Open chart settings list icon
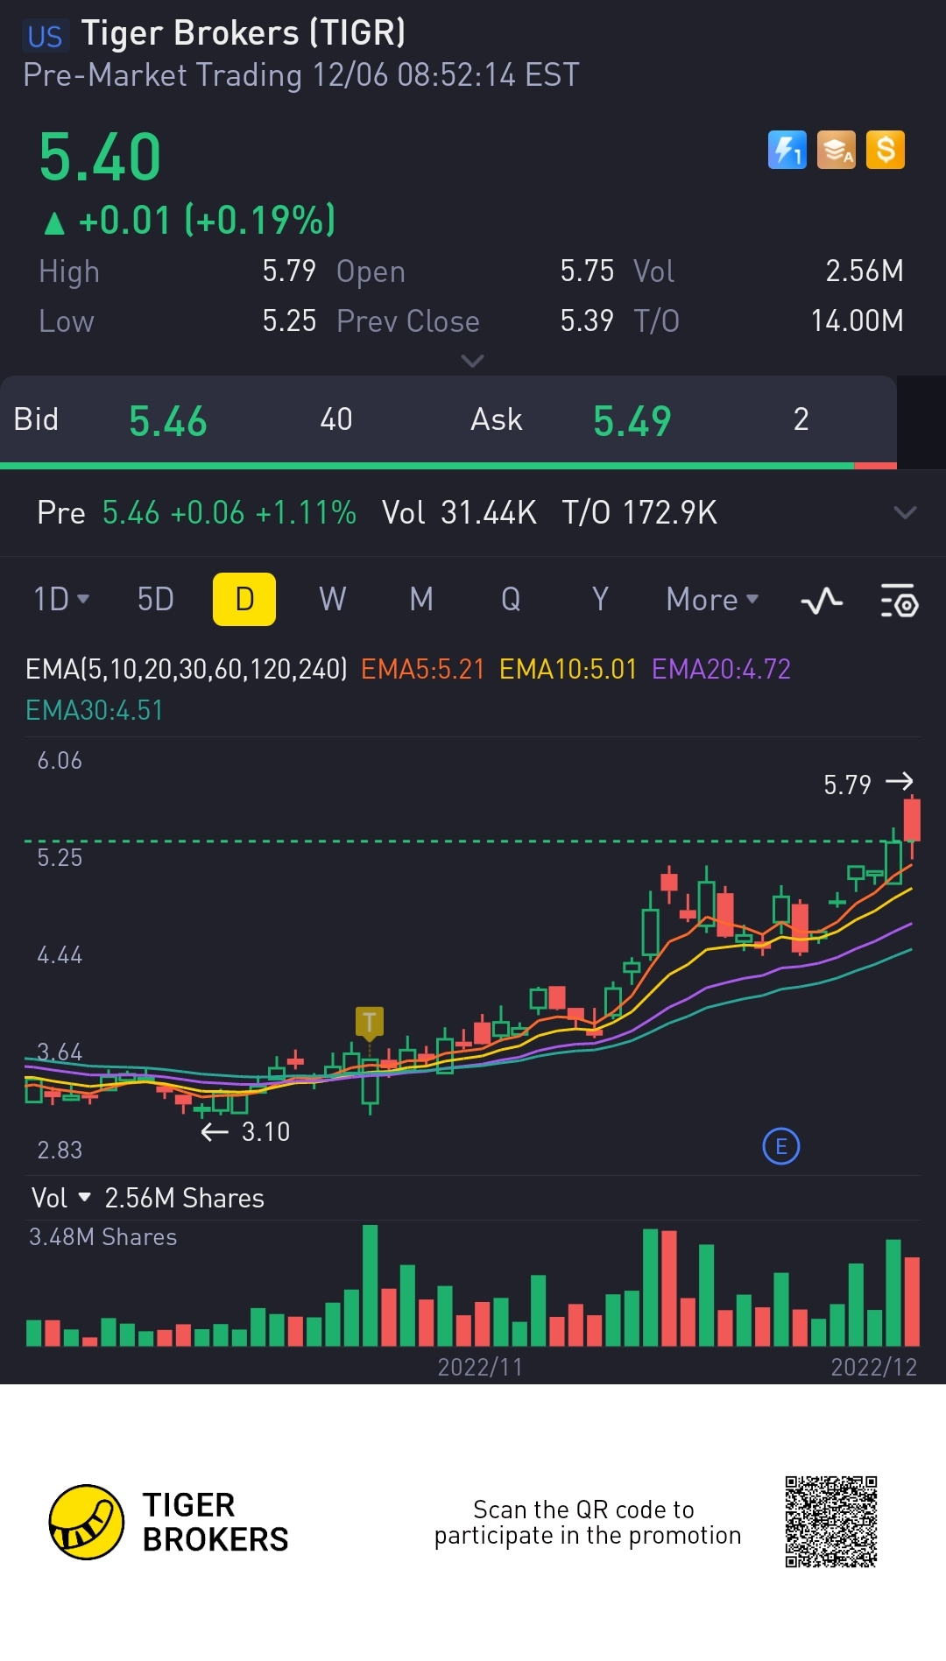This screenshot has height=1661, width=946. tap(899, 601)
